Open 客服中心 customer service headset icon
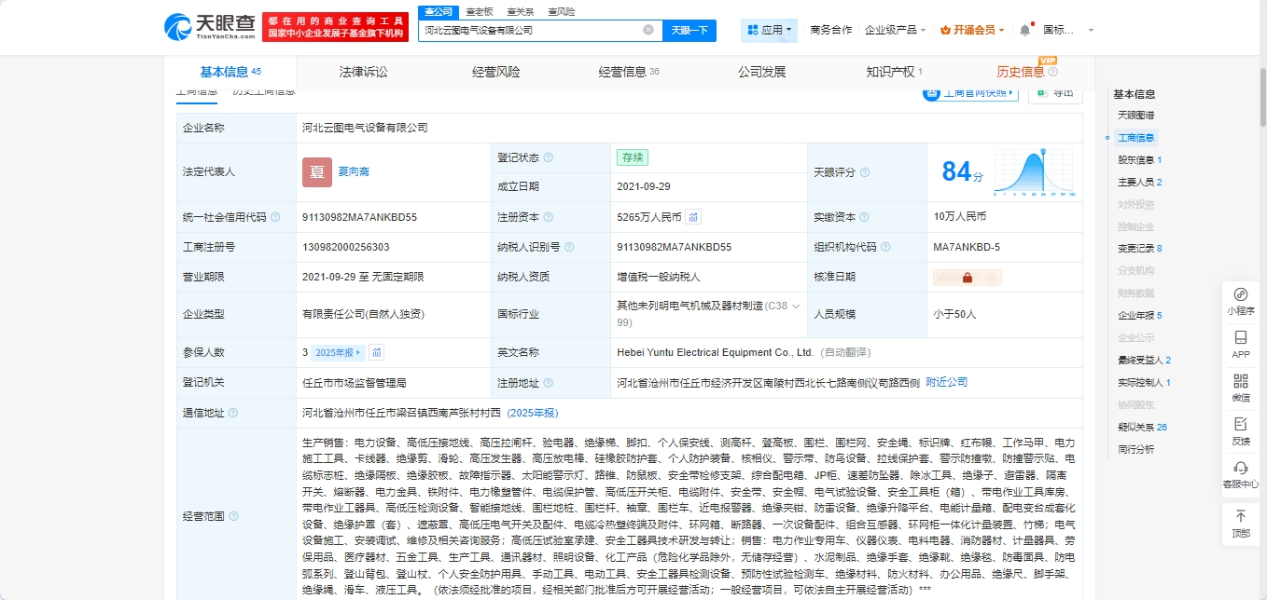Image resolution: width=1267 pixels, height=600 pixels. (x=1241, y=473)
